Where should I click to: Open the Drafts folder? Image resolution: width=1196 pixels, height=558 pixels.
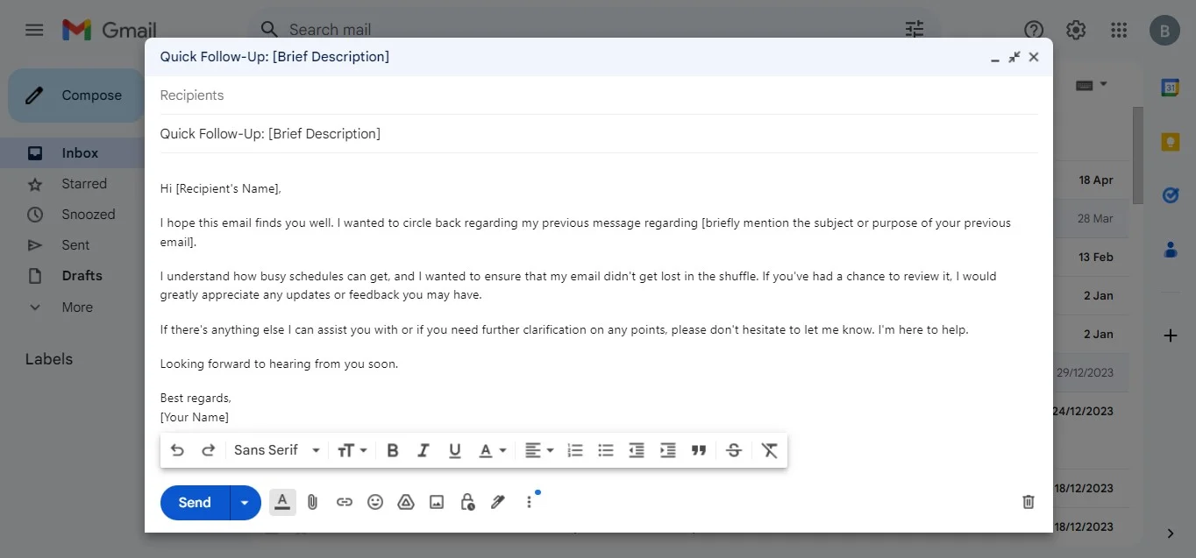coord(81,275)
